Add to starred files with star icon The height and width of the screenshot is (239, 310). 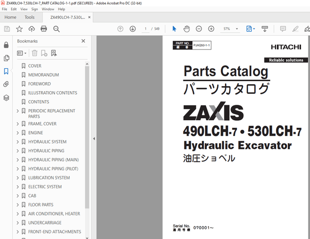tap(19, 29)
